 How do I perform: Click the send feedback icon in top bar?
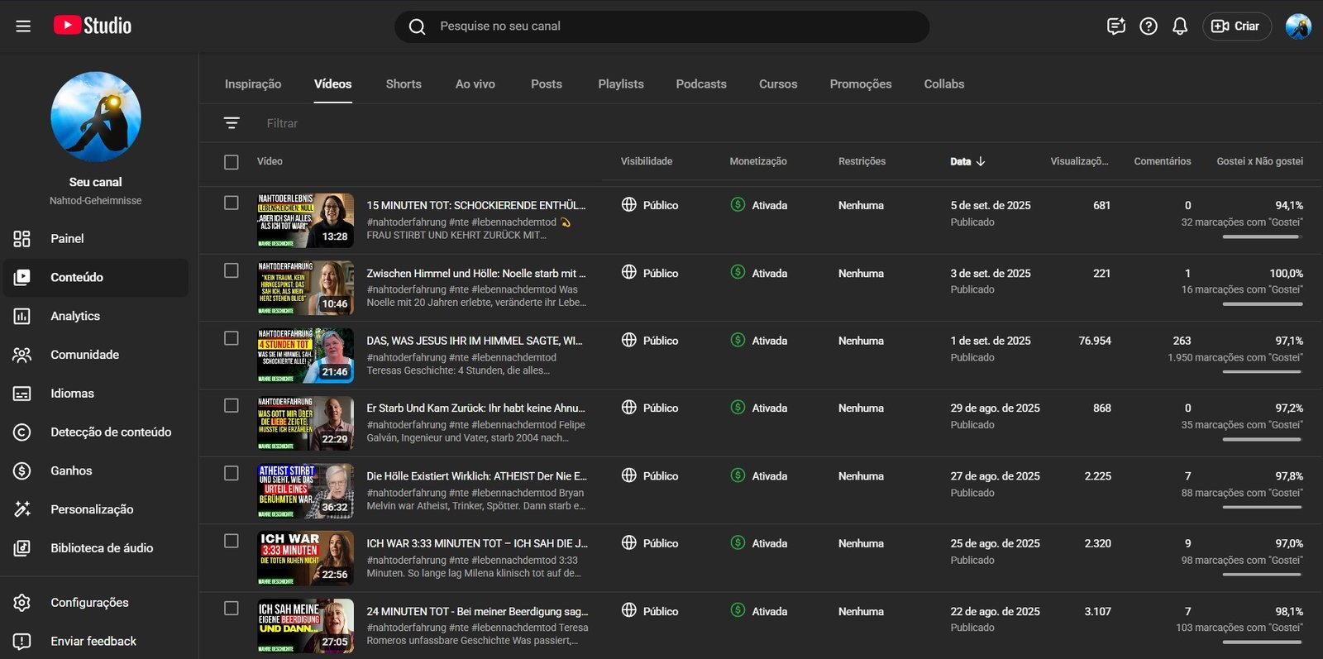(1116, 26)
